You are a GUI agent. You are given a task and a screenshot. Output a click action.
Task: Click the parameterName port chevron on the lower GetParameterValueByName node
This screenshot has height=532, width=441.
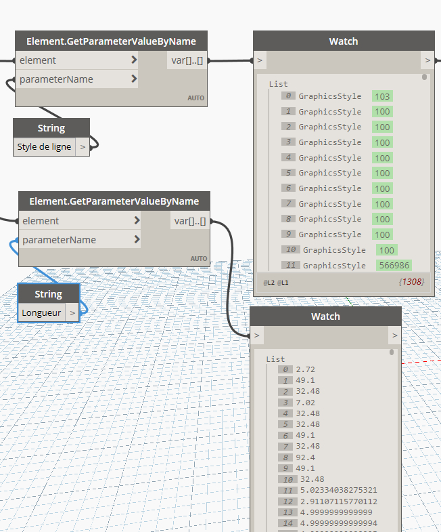click(137, 240)
